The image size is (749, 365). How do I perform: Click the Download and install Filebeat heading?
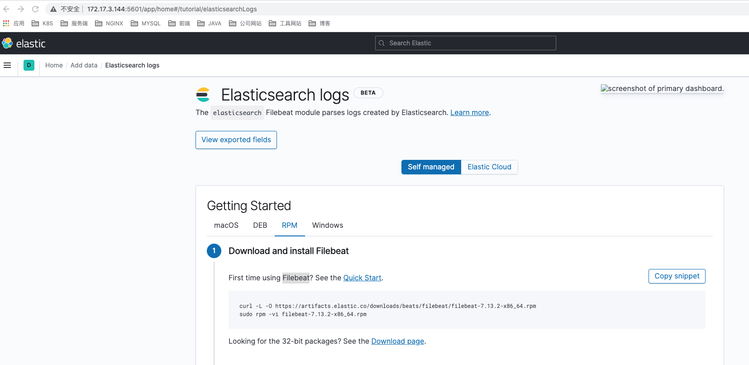(288, 251)
